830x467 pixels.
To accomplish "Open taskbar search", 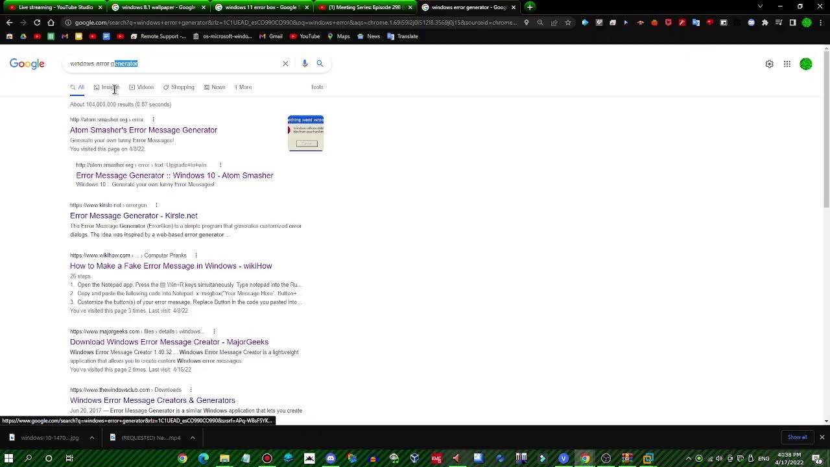I will pos(28,459).
